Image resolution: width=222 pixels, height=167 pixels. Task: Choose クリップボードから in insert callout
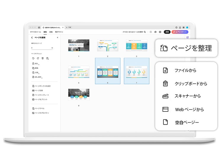(191, 84)
